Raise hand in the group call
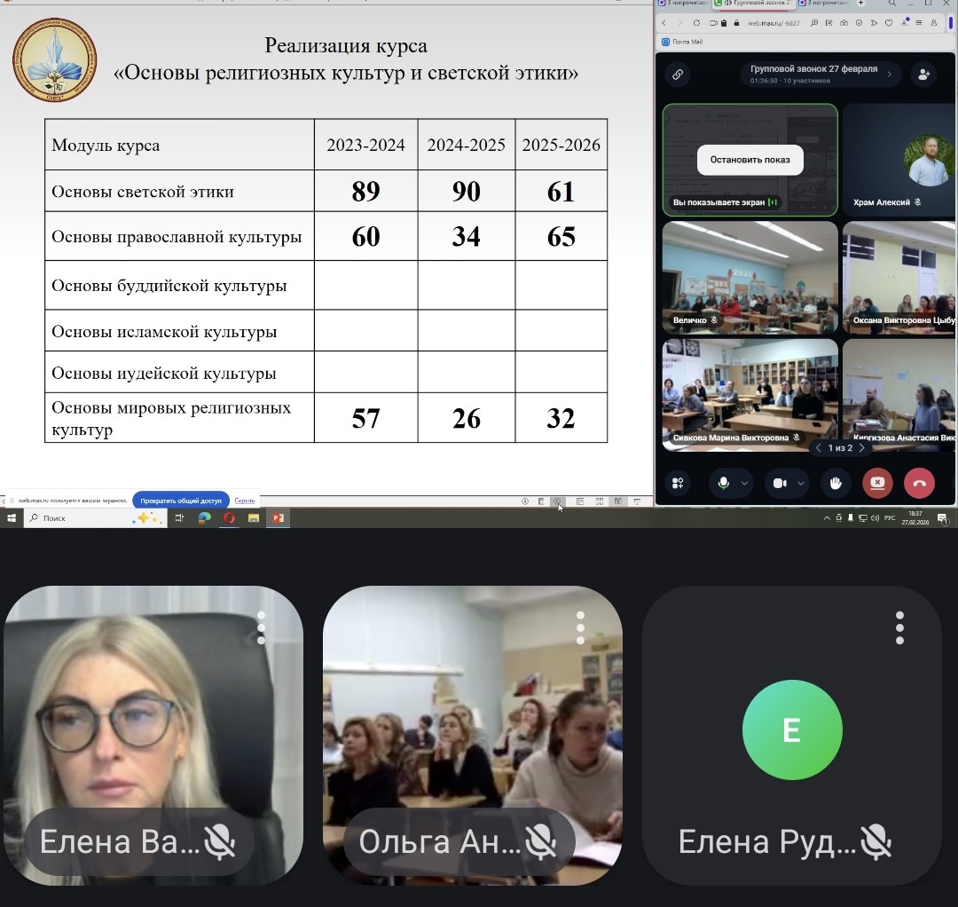Image resolution: width=958 pixels, height=907 pixels. [x=835, y=483]
